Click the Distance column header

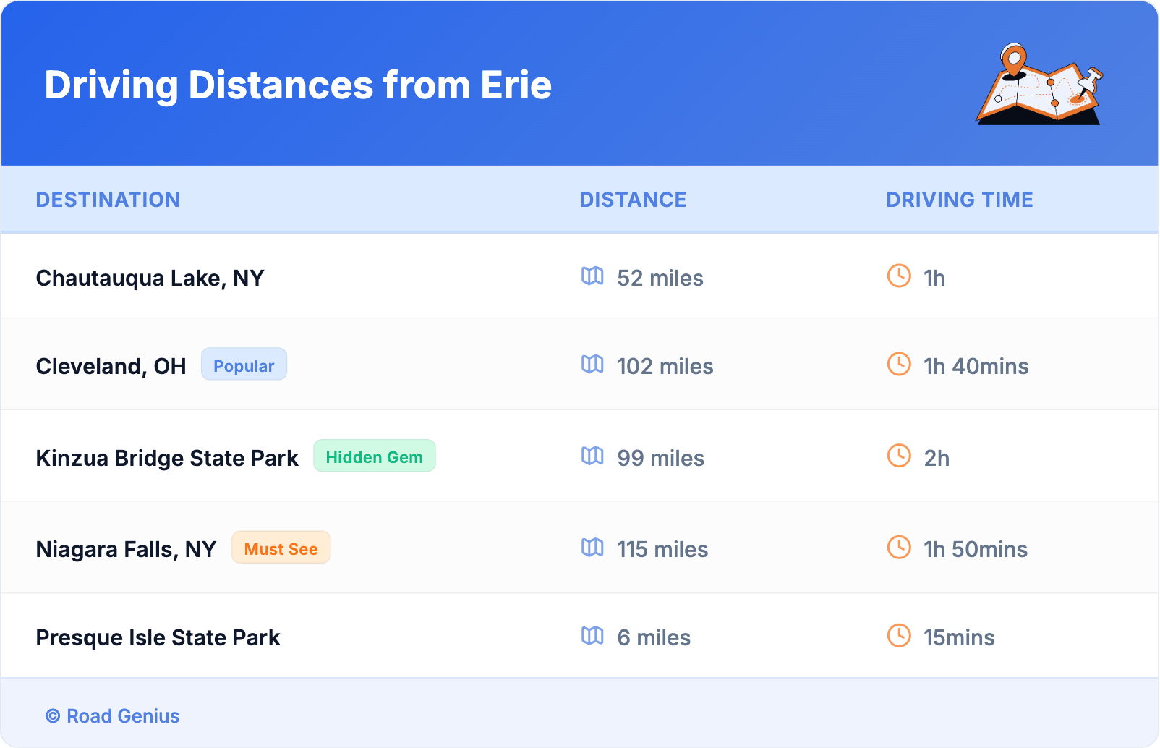(x=633, y=200)
